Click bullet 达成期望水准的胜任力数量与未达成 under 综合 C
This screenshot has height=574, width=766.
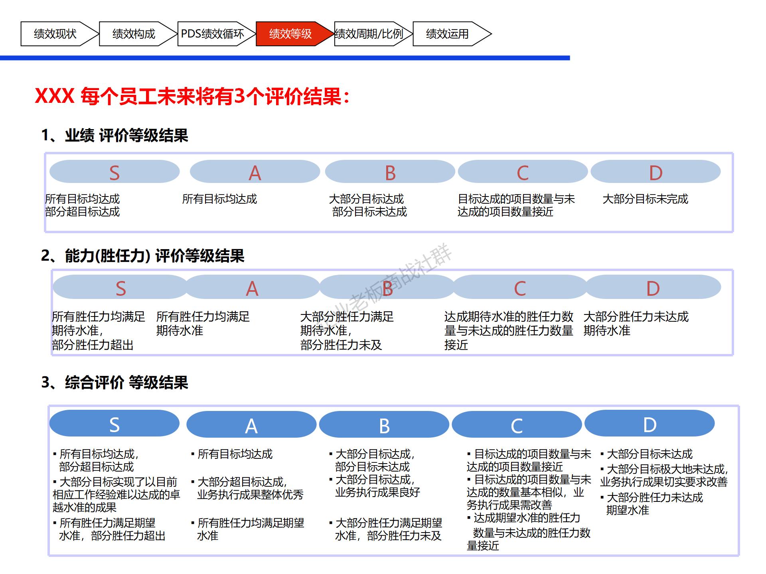[529, 532]
